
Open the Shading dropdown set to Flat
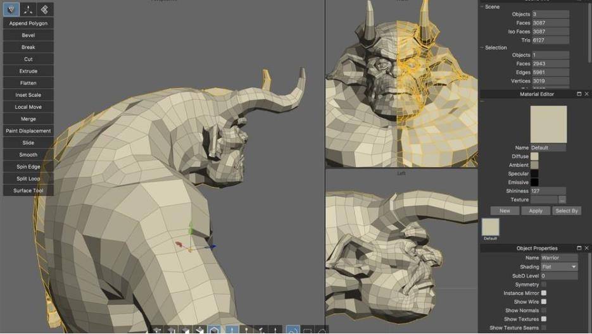559,267
